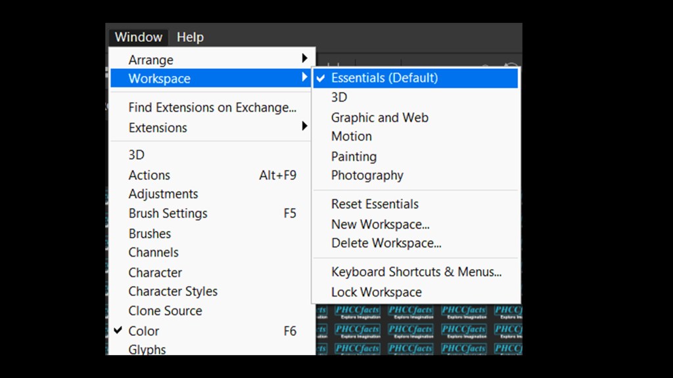Choose Delete Workspace option
The height and width of the screenshot is (378, 673).
(386, 243)
